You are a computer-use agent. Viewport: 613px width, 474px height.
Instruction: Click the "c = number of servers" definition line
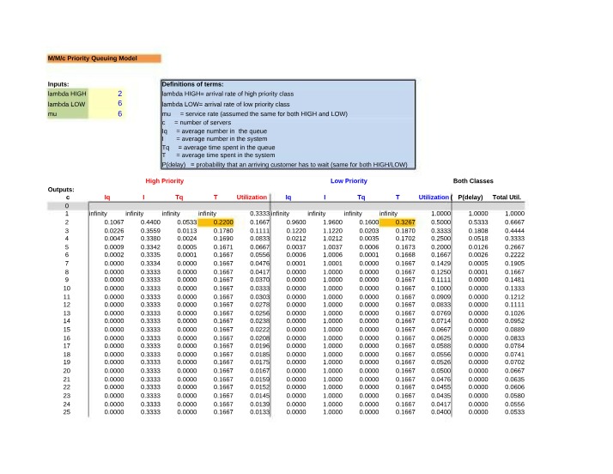[x=197, y=123]
